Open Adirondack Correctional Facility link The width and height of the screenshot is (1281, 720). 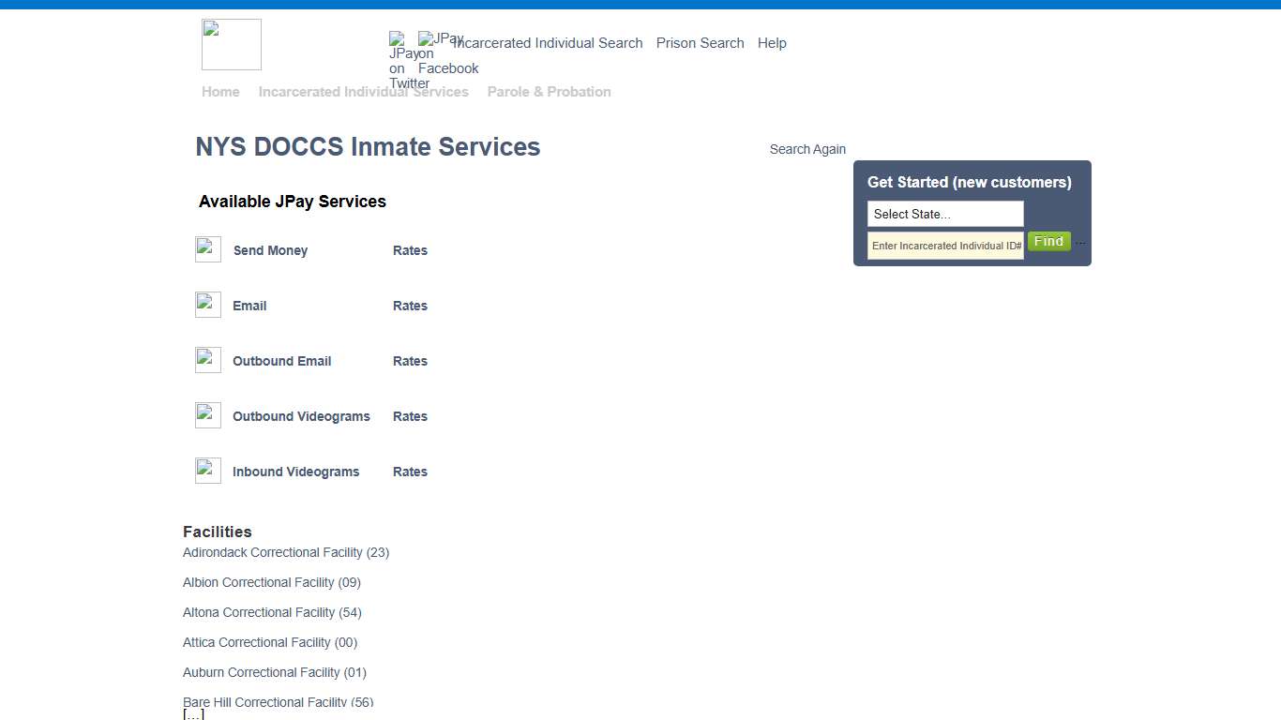(286, 552)
